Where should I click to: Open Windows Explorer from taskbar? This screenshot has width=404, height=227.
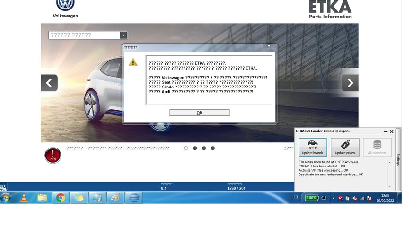point(42,198)
